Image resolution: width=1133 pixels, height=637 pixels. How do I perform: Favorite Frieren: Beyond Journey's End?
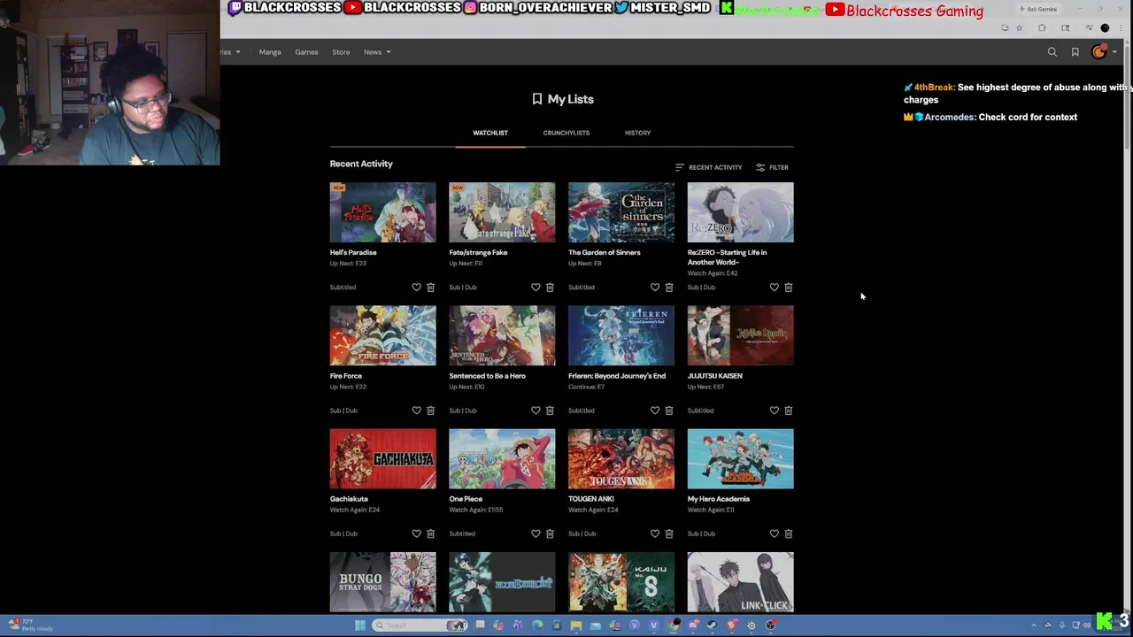coord(655,411)
